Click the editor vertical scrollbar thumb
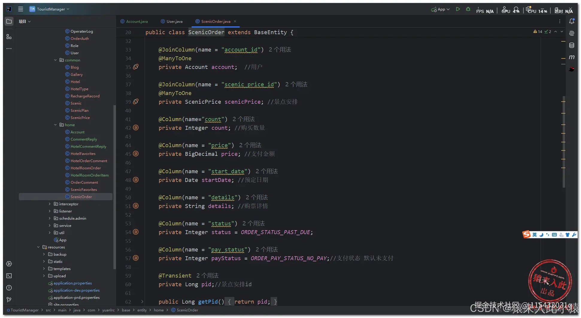This screenshot has width=581, height=318. [564, 142]
